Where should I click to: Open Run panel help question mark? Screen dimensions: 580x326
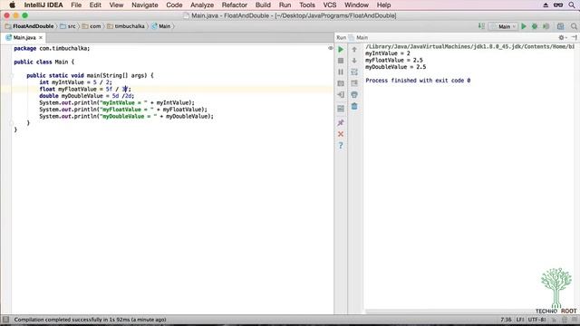[x=341, y=146]
